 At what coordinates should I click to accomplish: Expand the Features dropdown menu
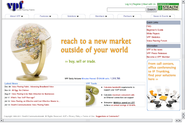pyautogui.click(x=46, y=16)
